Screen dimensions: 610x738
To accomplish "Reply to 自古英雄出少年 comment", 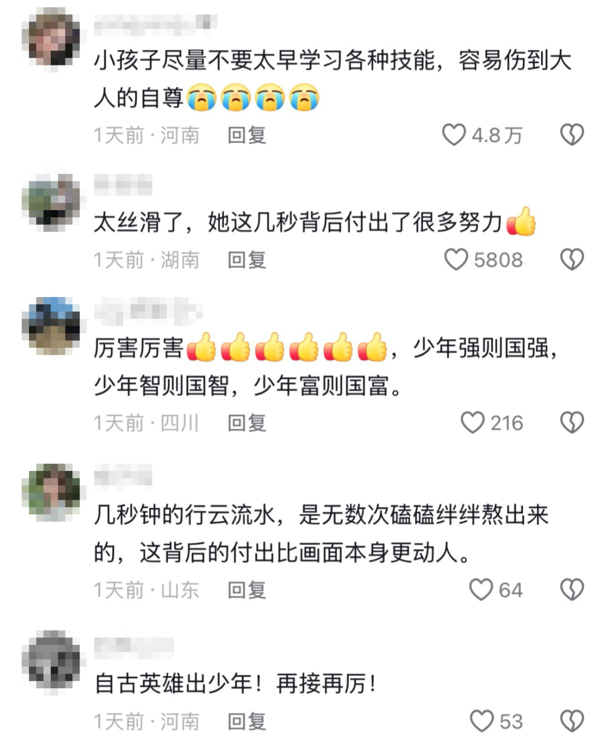I will tap(247, 722).
